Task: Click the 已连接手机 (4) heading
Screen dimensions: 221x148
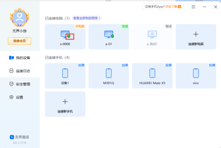Action: 57,57
